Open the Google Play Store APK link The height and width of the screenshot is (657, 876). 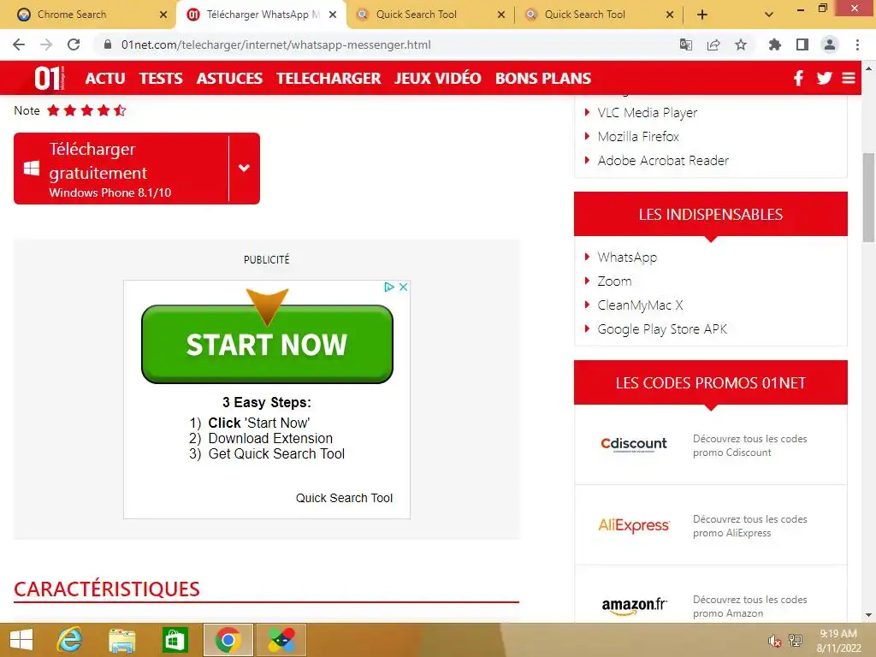pyautogui.click(x=662, y=329)
